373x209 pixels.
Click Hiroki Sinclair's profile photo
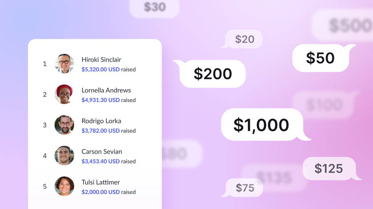[64, 64]
